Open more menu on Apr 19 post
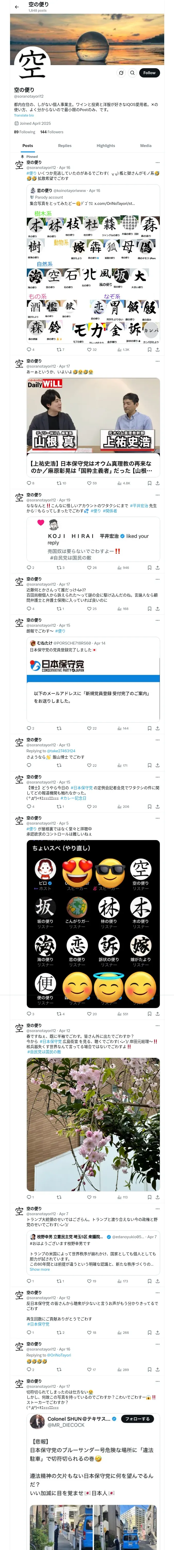174x1550 pixels. point(158,495)
